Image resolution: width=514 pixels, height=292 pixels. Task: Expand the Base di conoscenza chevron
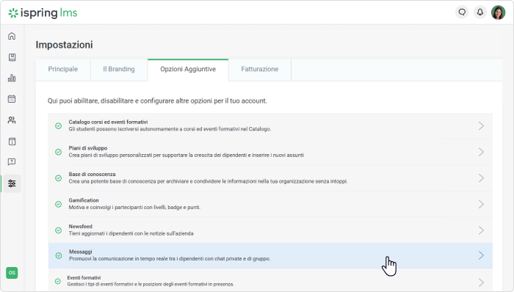click(481, 178)
